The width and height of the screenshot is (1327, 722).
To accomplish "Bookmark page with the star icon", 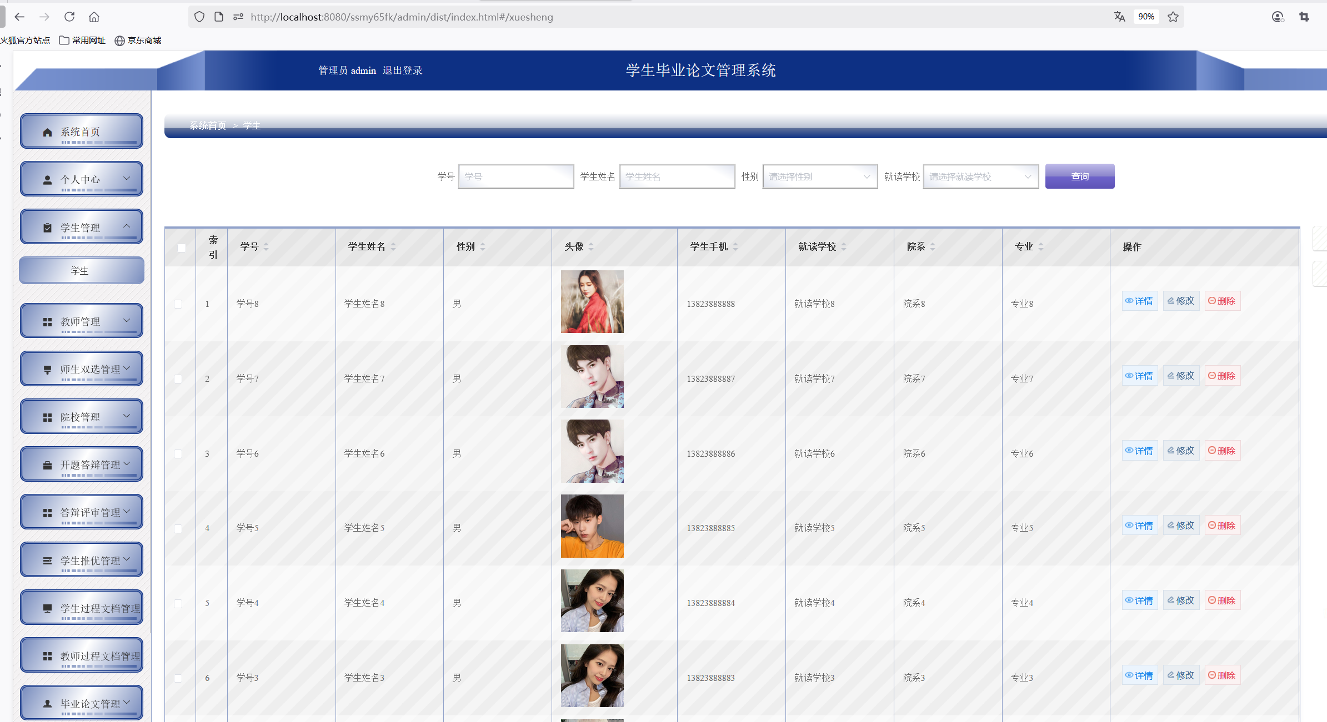I will 1173,17.
